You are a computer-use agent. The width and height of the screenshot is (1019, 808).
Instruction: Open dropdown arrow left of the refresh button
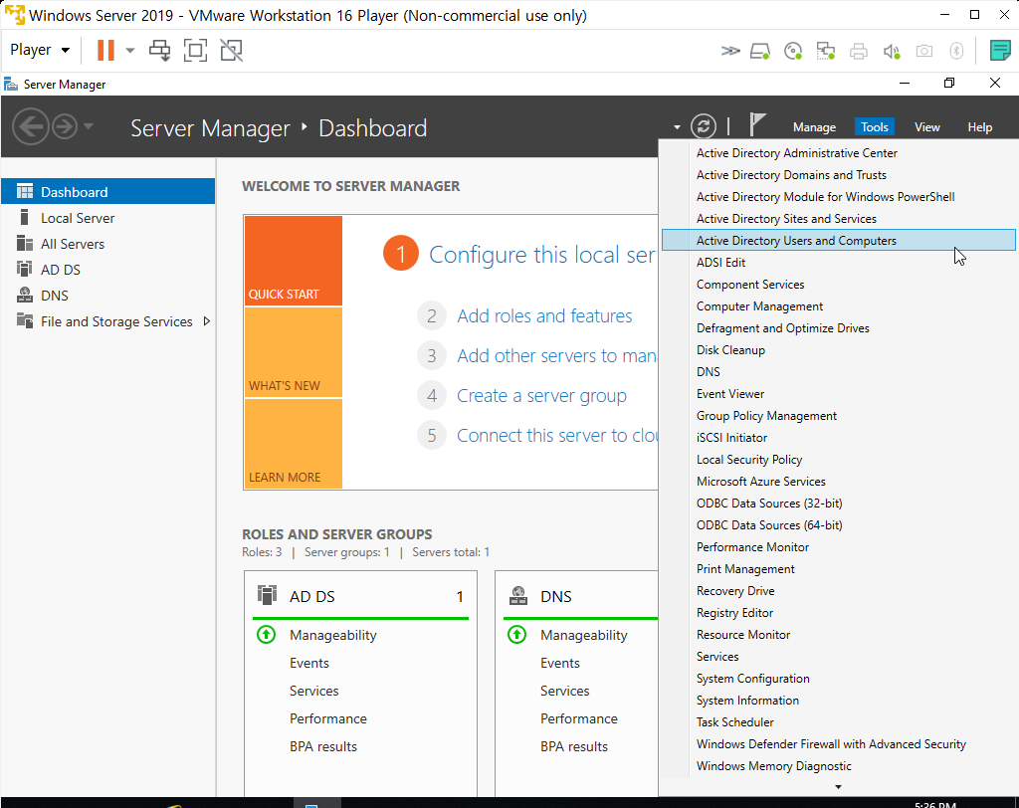[677, 127]
